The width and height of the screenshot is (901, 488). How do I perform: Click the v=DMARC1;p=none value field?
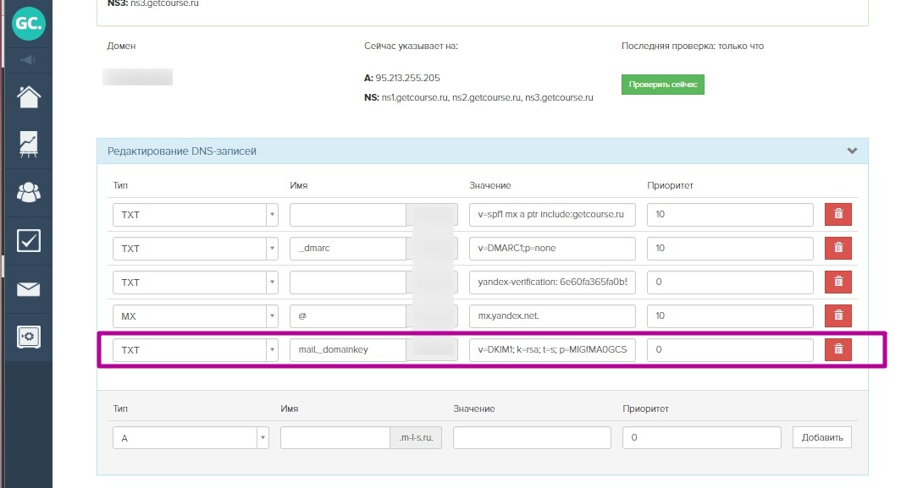point(552,248)
